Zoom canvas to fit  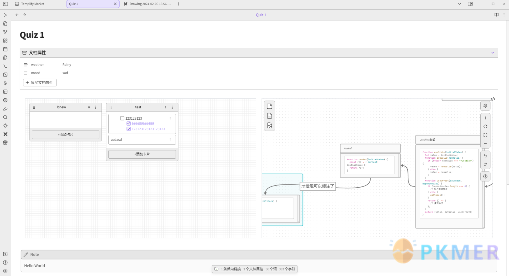pos(485,135)
